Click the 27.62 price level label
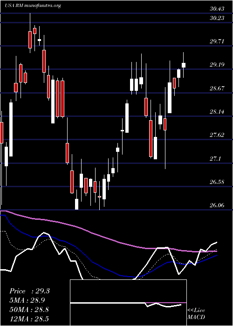 (x=217, y=136)
